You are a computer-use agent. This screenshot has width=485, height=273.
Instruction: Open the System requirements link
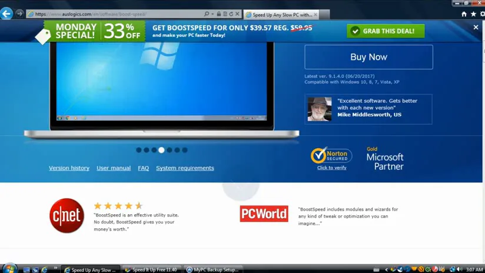click(185, 168)
